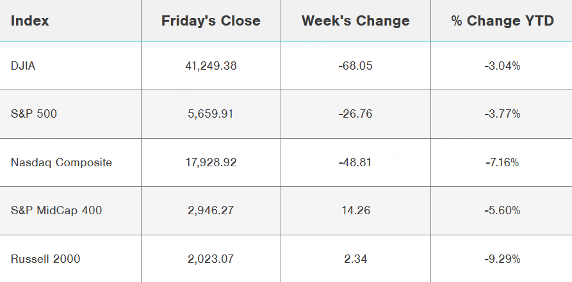The height and width of the screenshot is (282, 572).
Task: Click the Nasdaq YTD value -7.16%
Action: coord(502,162)
